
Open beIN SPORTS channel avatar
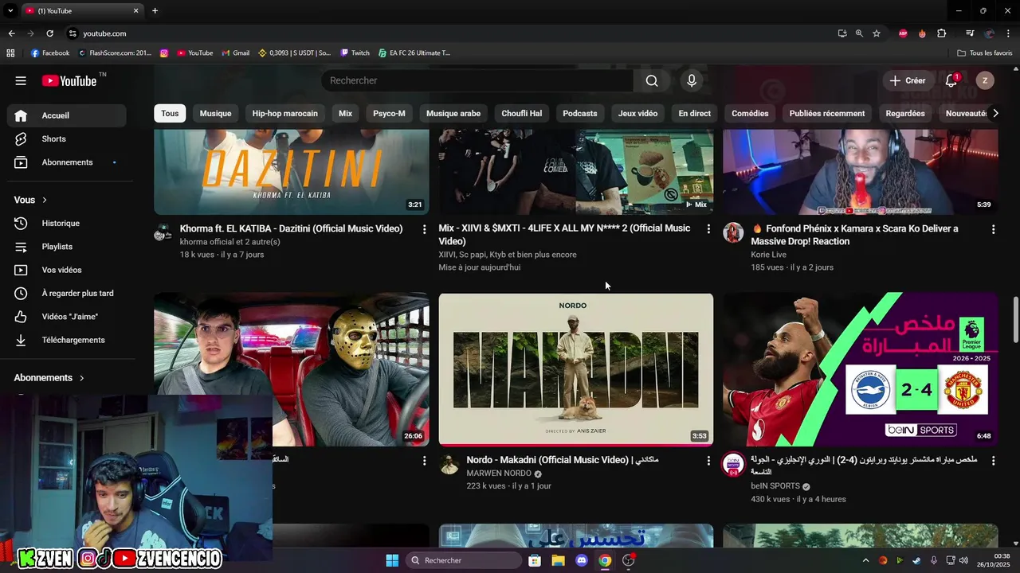733,464
